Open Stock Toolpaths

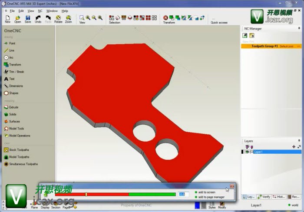tap(17, 150)
